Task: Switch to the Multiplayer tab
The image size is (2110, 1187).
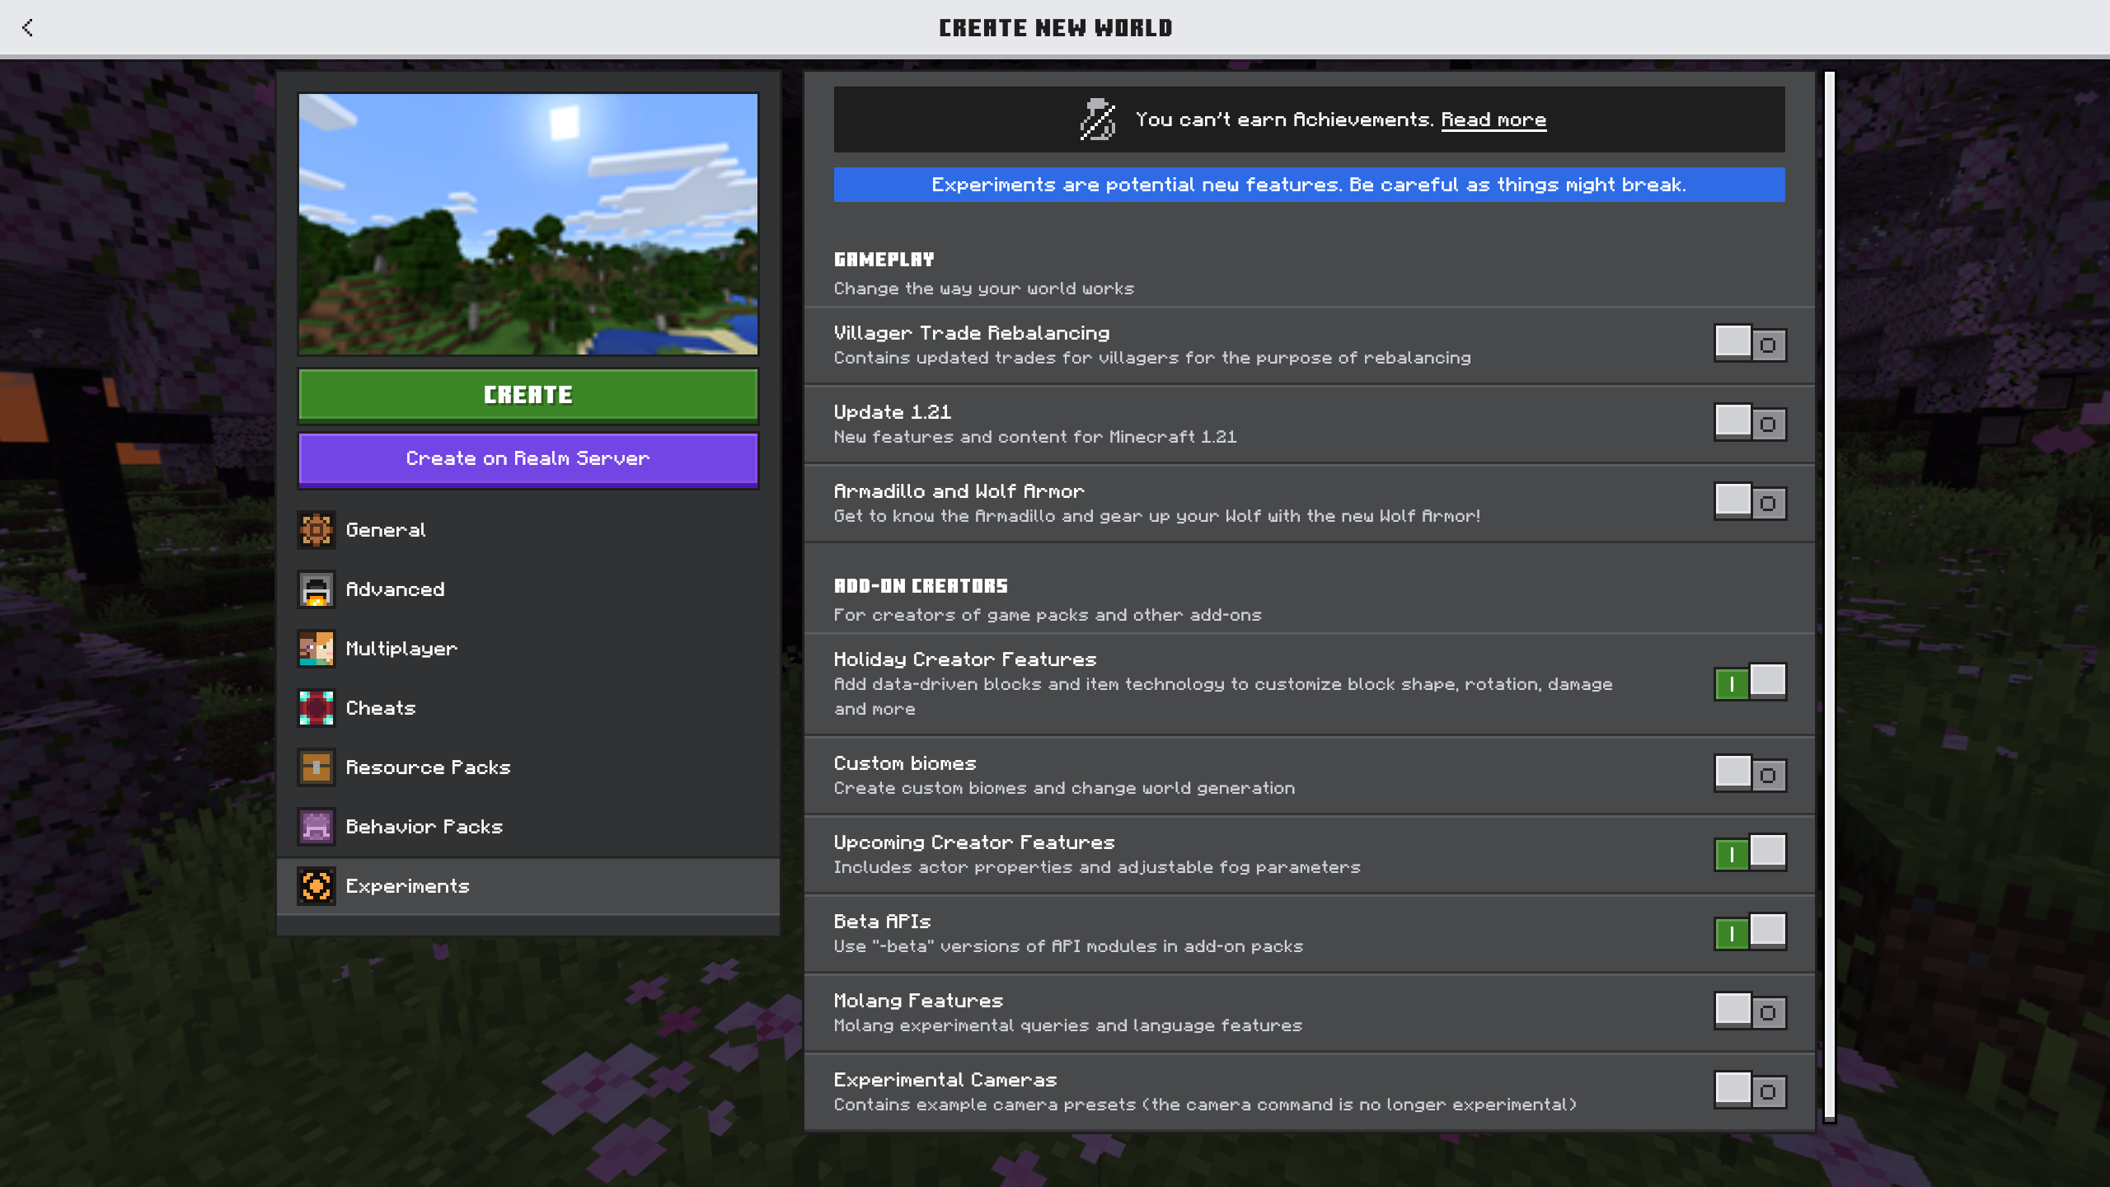Action: click(528, 649)
